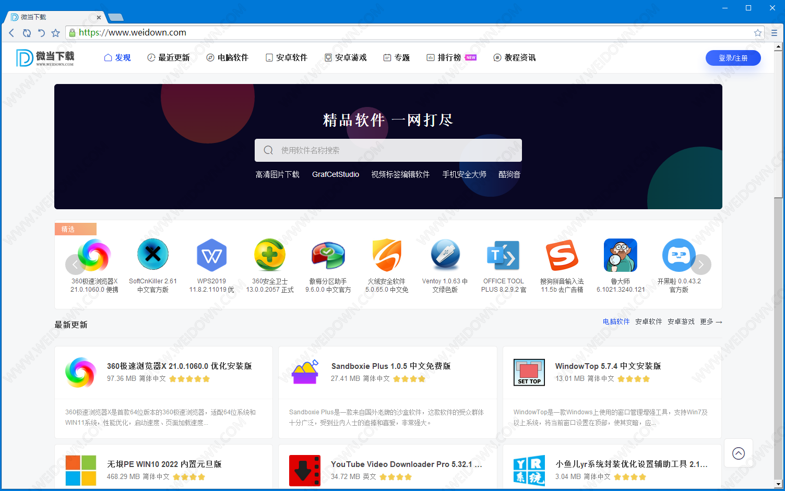Click the 小鱼儿yr系统 app icon

click(529, 470)
